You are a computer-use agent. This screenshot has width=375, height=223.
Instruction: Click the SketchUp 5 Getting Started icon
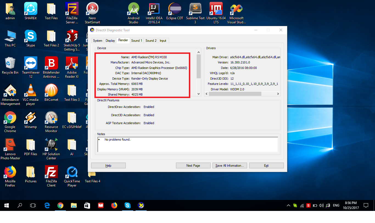tap(72, 40)
